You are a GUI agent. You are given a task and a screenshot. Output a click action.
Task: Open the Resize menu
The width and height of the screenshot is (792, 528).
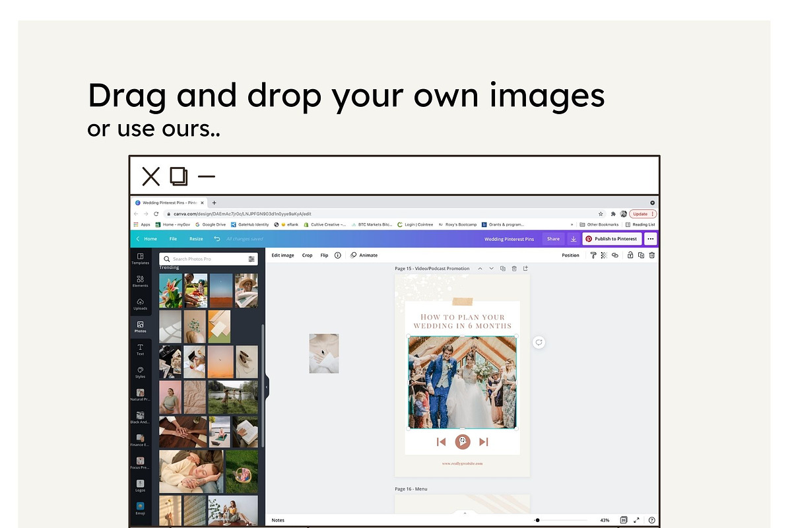tap(196, 239)
